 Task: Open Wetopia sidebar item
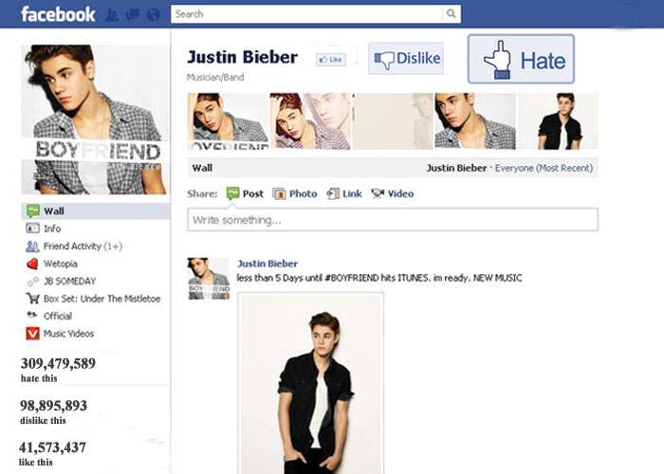96,264
